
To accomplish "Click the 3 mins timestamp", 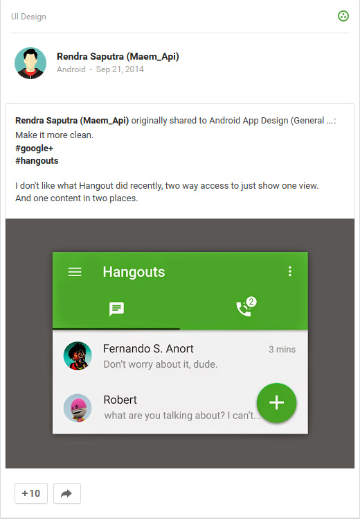I will [x=282, y=350].
